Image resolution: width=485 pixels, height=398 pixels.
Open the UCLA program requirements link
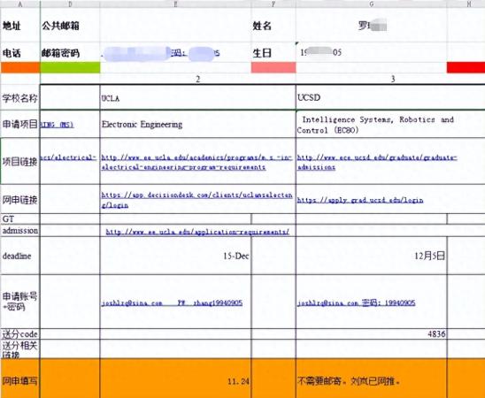pos(196,162)
